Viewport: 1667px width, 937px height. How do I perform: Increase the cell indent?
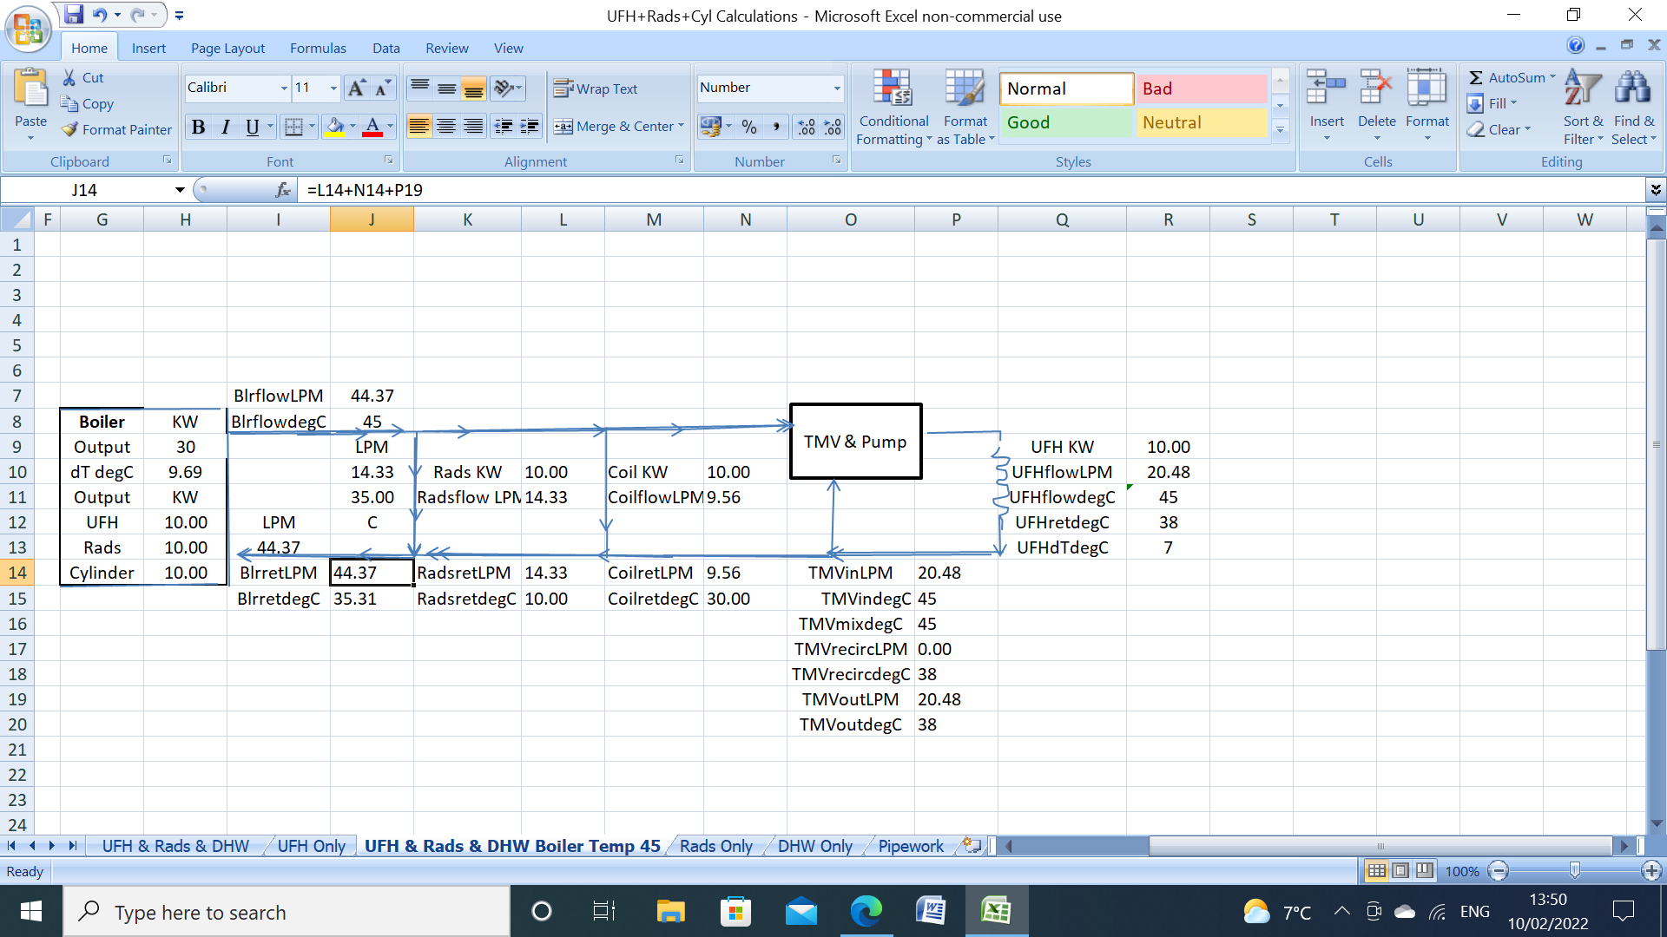click(530, 127)
